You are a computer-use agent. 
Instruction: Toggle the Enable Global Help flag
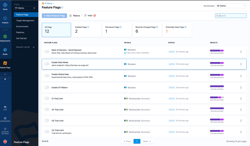47,76
